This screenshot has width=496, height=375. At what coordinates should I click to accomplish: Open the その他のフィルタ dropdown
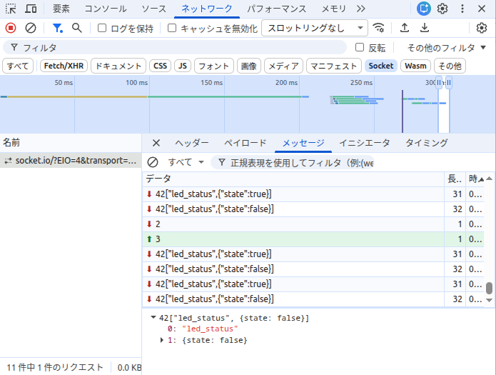pos(446,48)
